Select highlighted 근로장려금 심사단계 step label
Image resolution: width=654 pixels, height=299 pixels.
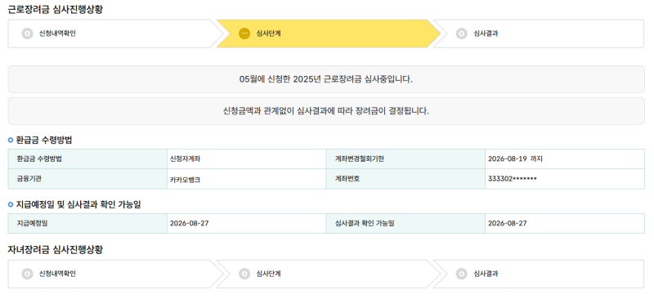tap(268, 33)
